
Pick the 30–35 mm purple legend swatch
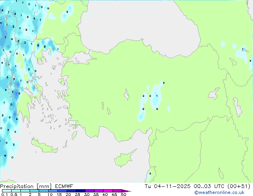coord(89,191)
